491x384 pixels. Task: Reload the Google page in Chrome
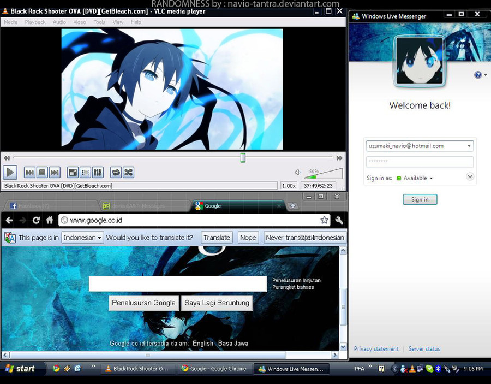click(x=36, y=220)
